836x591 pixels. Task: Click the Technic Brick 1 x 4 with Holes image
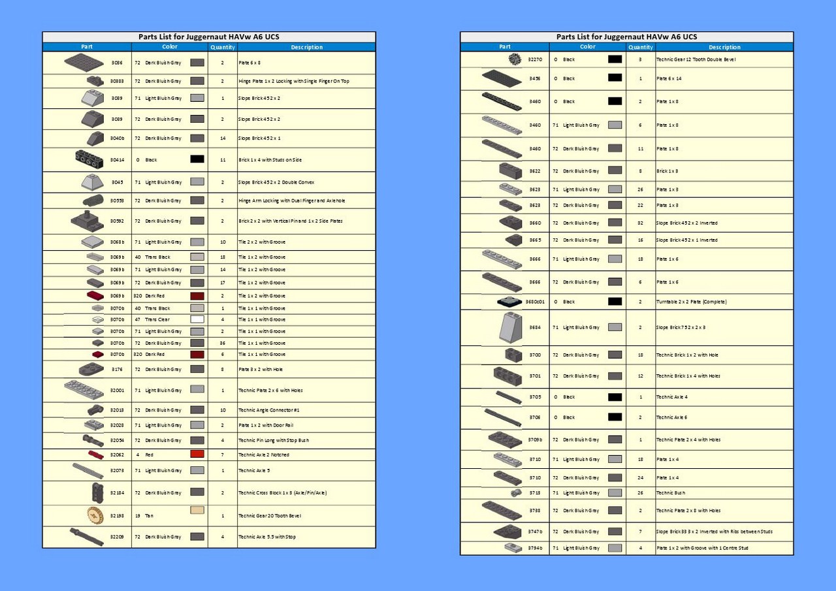[x=507, y=376]
